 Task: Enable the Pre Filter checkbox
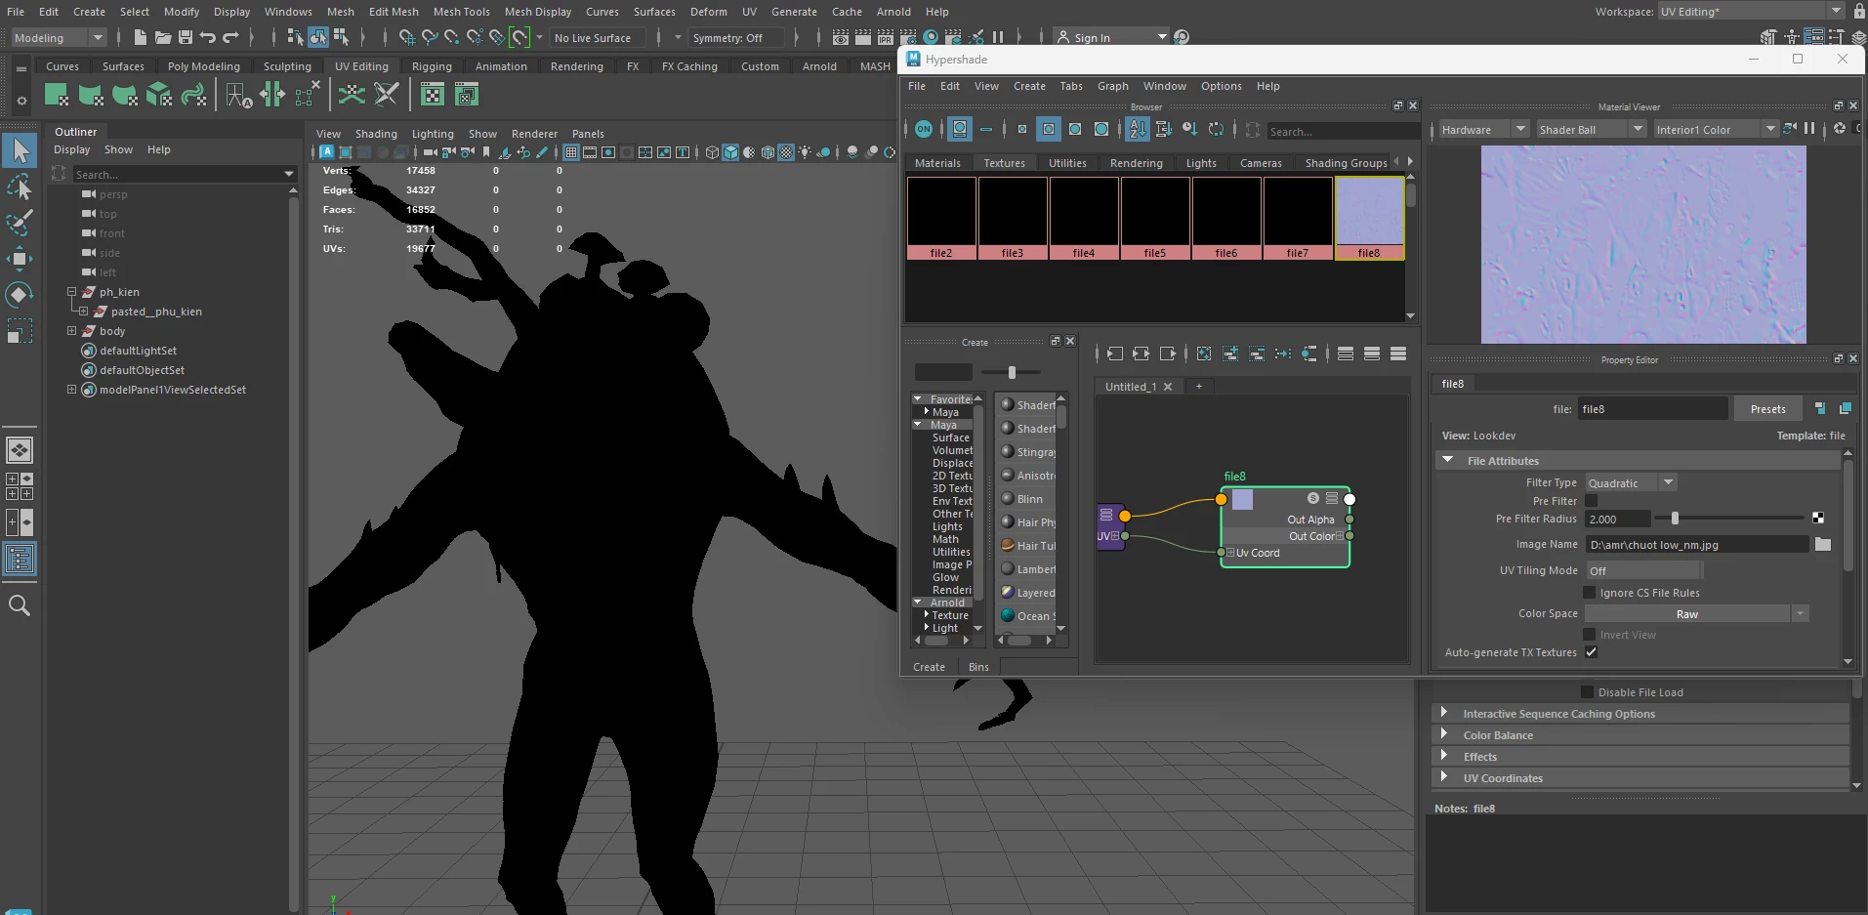point(1591,501)
